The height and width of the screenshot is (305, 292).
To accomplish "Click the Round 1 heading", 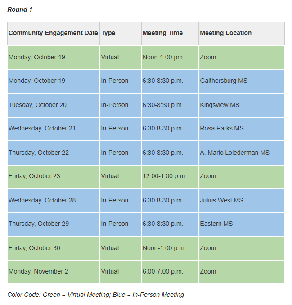I will click(20, 9).
